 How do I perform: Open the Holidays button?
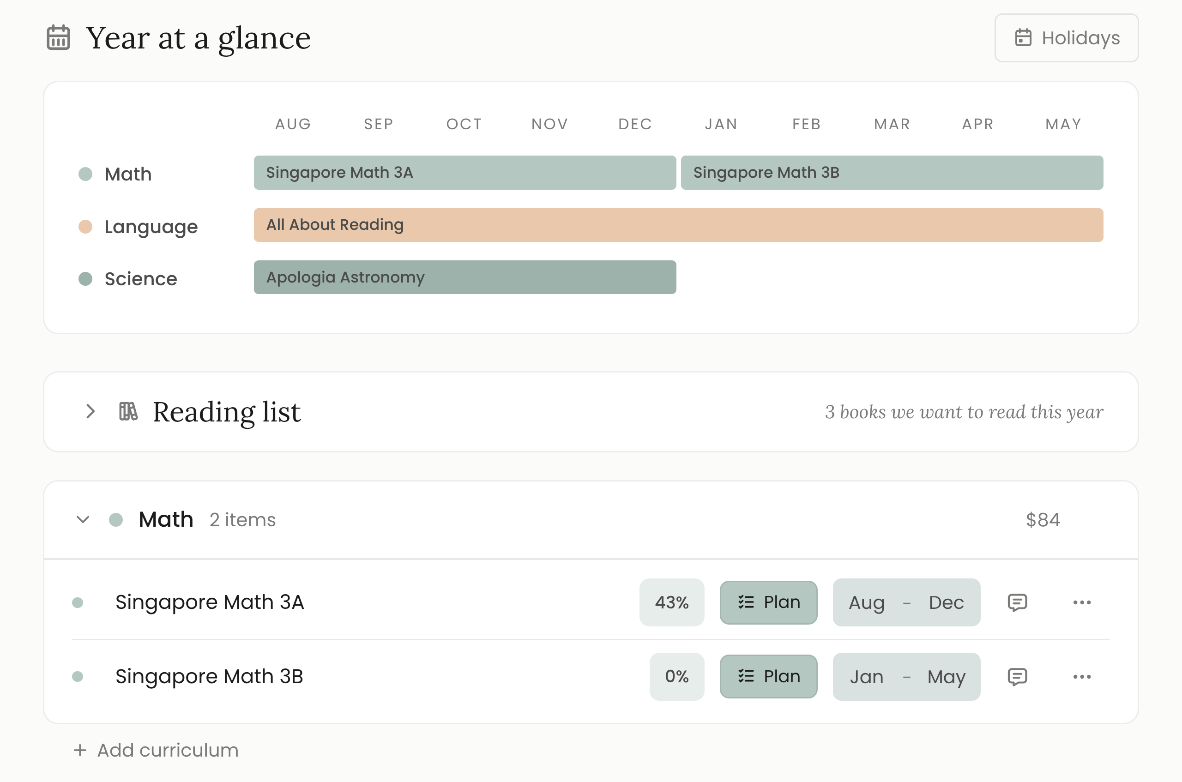coord(1066,38)
